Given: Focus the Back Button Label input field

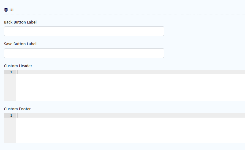Looking at the screenshot, I should pyautogui.click(x=84, y=31).
